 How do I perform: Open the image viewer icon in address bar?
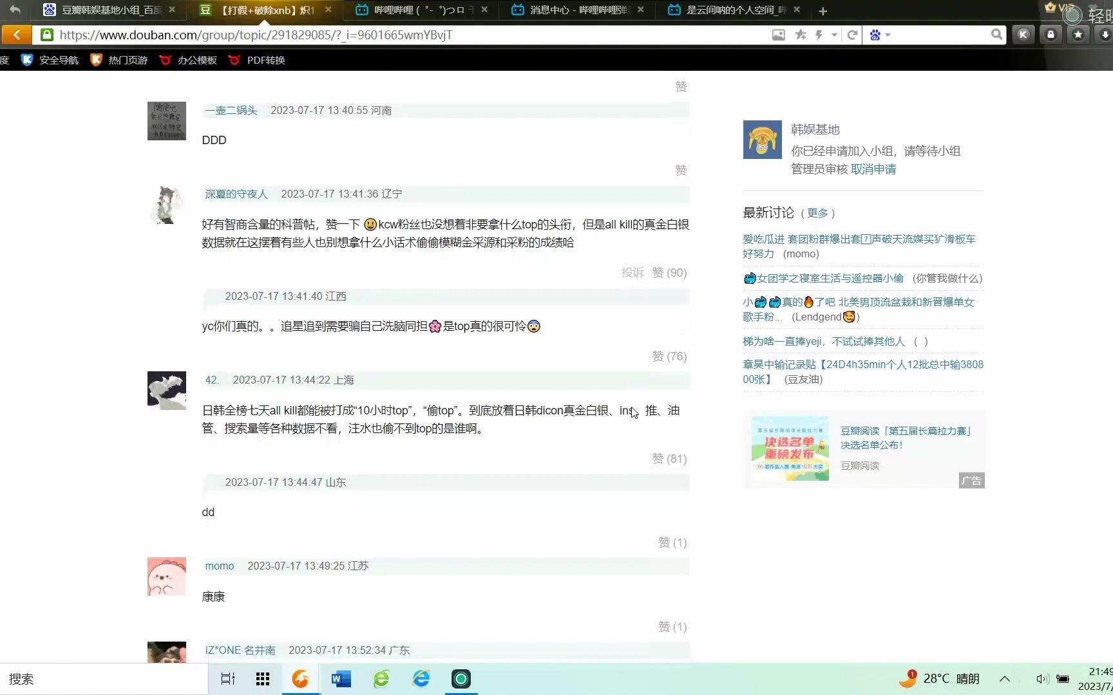pyautogui.click(x=778, y=35)
